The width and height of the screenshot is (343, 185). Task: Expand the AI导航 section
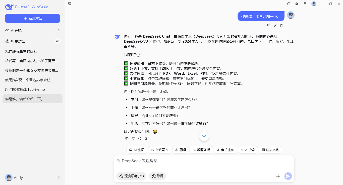pos(32,30)
